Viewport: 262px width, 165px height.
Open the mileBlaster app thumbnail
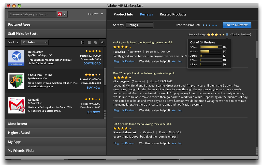pyautogui.click(x=16, y=58)
